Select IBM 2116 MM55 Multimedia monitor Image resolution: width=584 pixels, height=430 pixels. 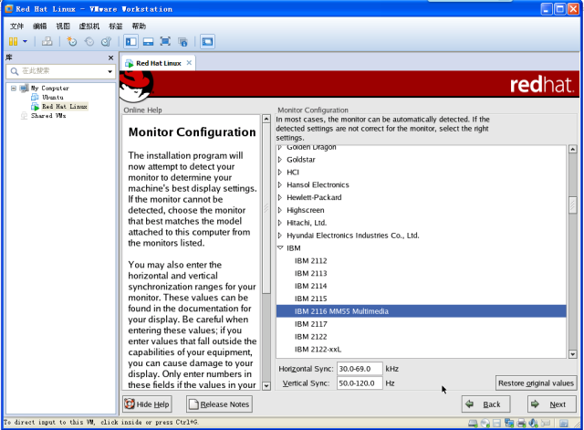[x=421, y=311]
